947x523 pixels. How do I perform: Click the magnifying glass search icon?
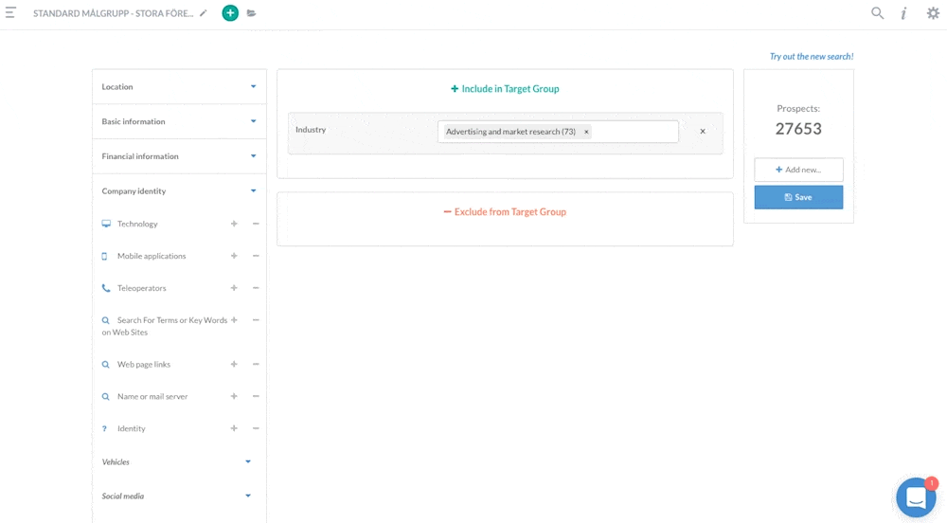click(x=878, y=13)
